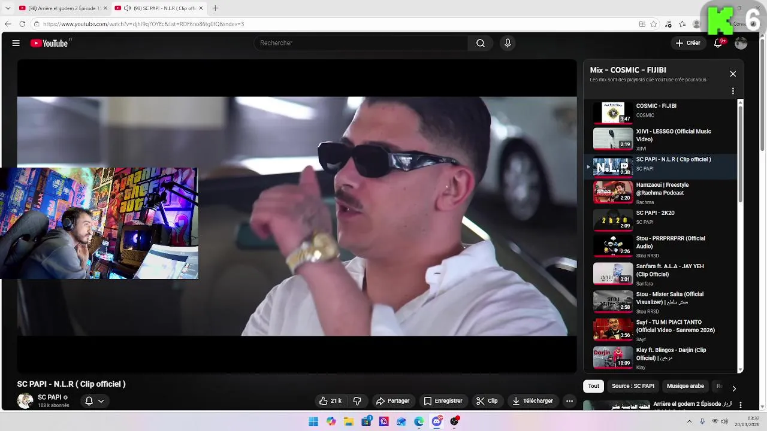Play XIIVI - LESSGO thumbnail
767x431 pixels.
pyautogui.click(x=613, y=138)
